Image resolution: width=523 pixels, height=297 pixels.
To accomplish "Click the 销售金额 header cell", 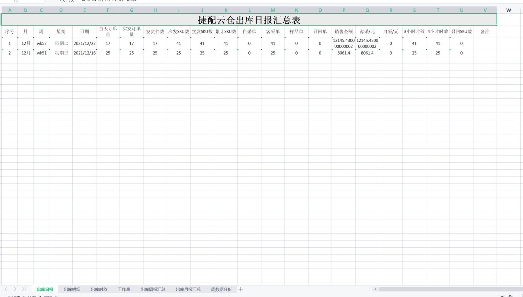I will [x=344, y=32].
